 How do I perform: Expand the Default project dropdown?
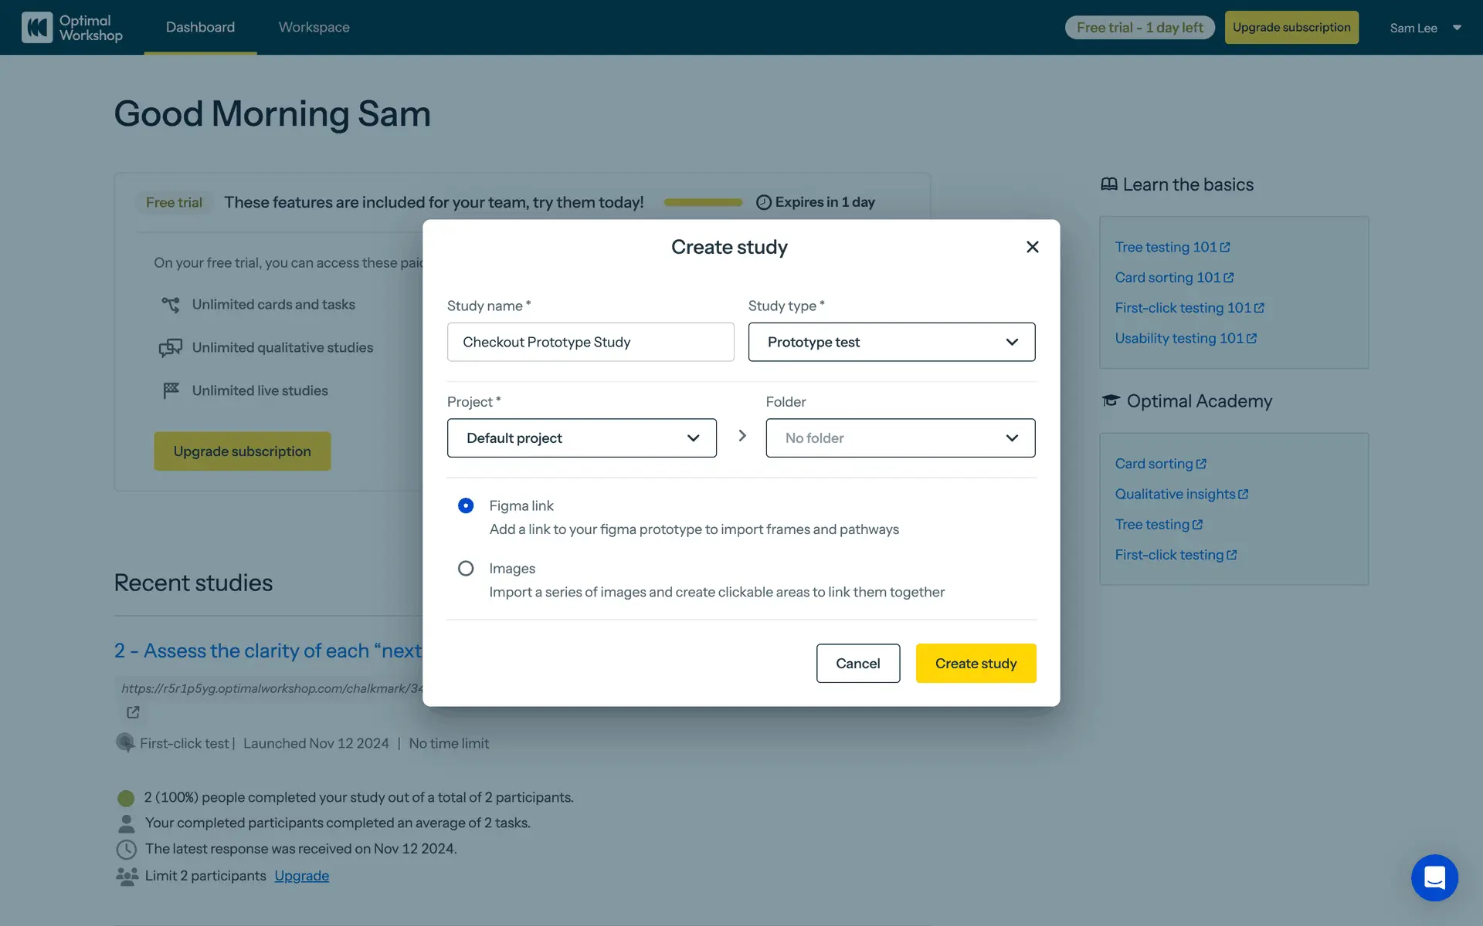[x=582, y=438]
